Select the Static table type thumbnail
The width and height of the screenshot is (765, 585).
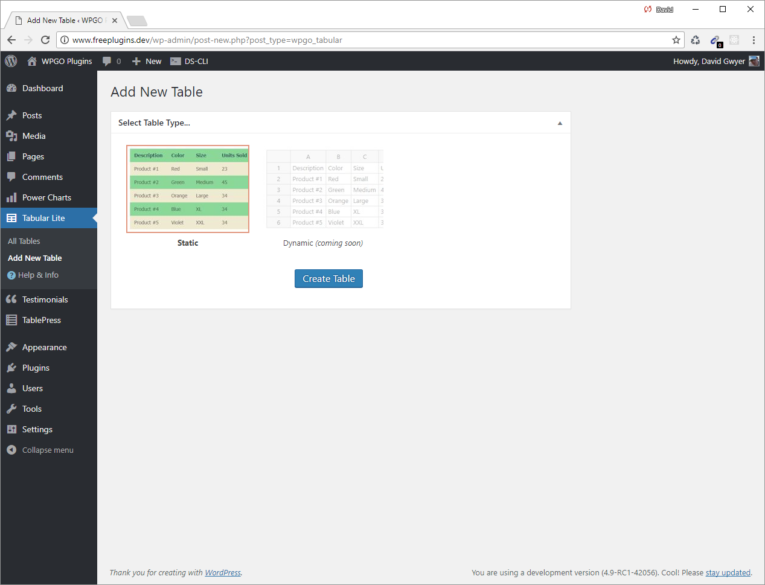pyautogui.click(x=188, y=189)
